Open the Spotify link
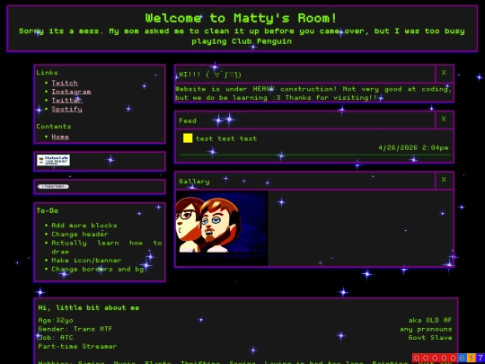The height and width of the screenshot is (364, 485). point(66,109)
